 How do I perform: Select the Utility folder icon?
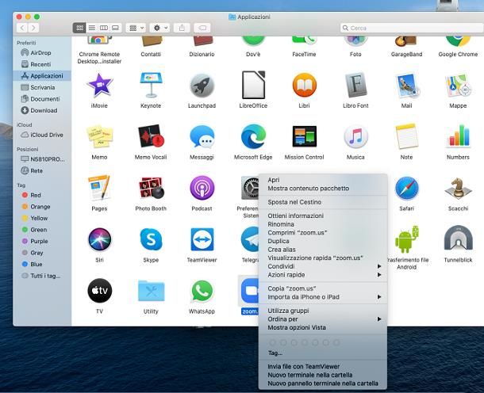[x=152, y=291]
